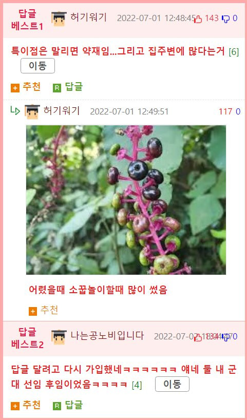
Task: Click 이동 button in first best comment
Action: (x=38, y=66)
